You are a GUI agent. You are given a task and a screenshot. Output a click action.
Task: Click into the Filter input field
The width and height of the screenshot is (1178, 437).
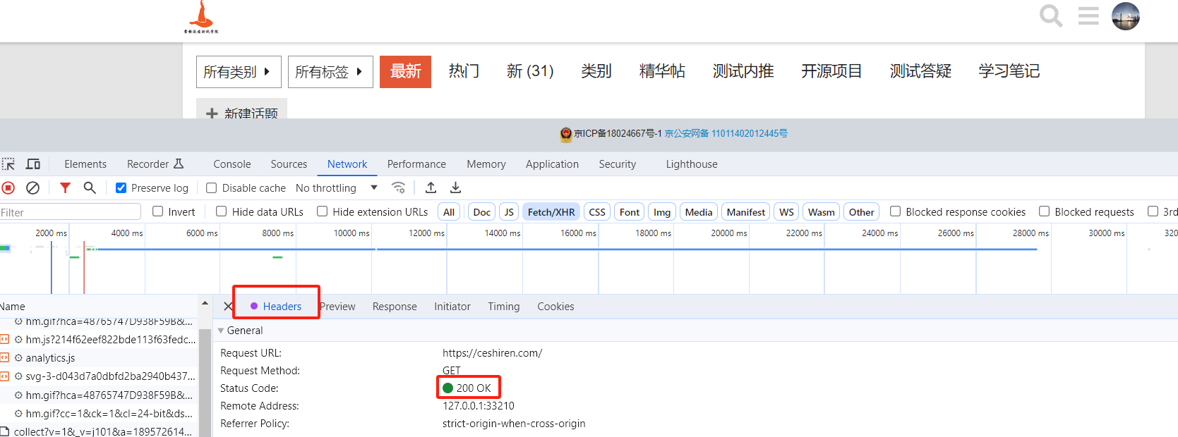(71, 212)
